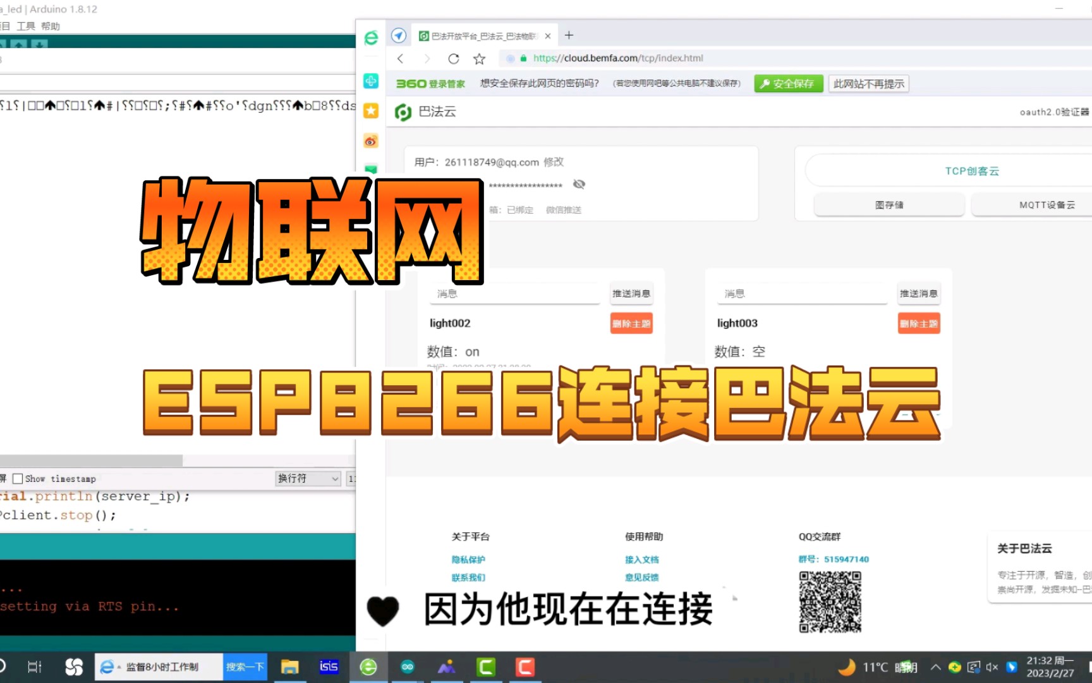
Task: Click the Arduino serial monitor horizontal scrollbar
Action: [91, 460]
